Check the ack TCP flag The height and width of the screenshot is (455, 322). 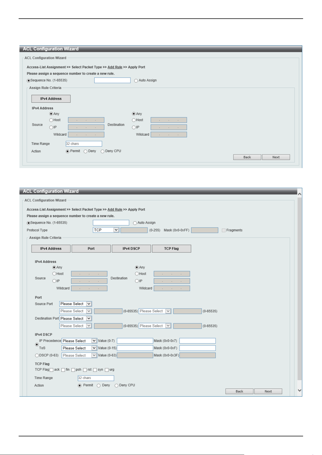tap(51, 370)
